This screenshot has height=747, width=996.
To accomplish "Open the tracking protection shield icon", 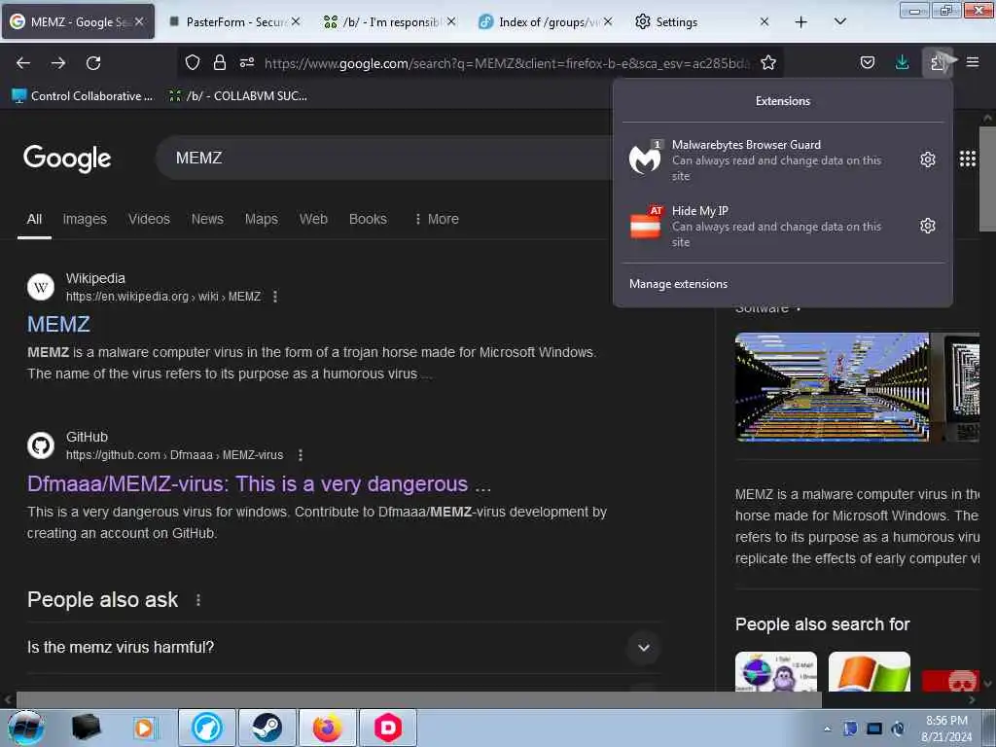I will click(x=193, y=62).
